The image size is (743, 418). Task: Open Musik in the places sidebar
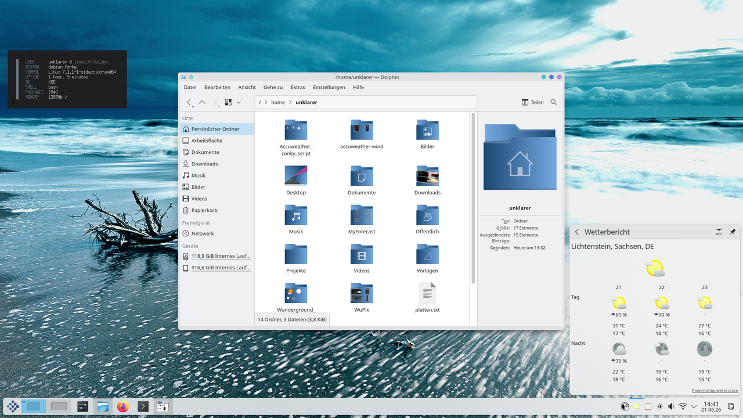coord(217,175)
